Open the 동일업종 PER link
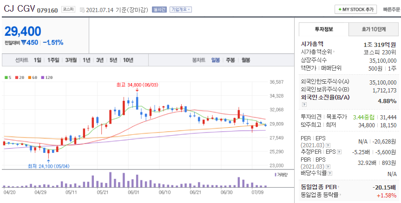The width and height of the screenshot is (401, 203). pos(321,187)
